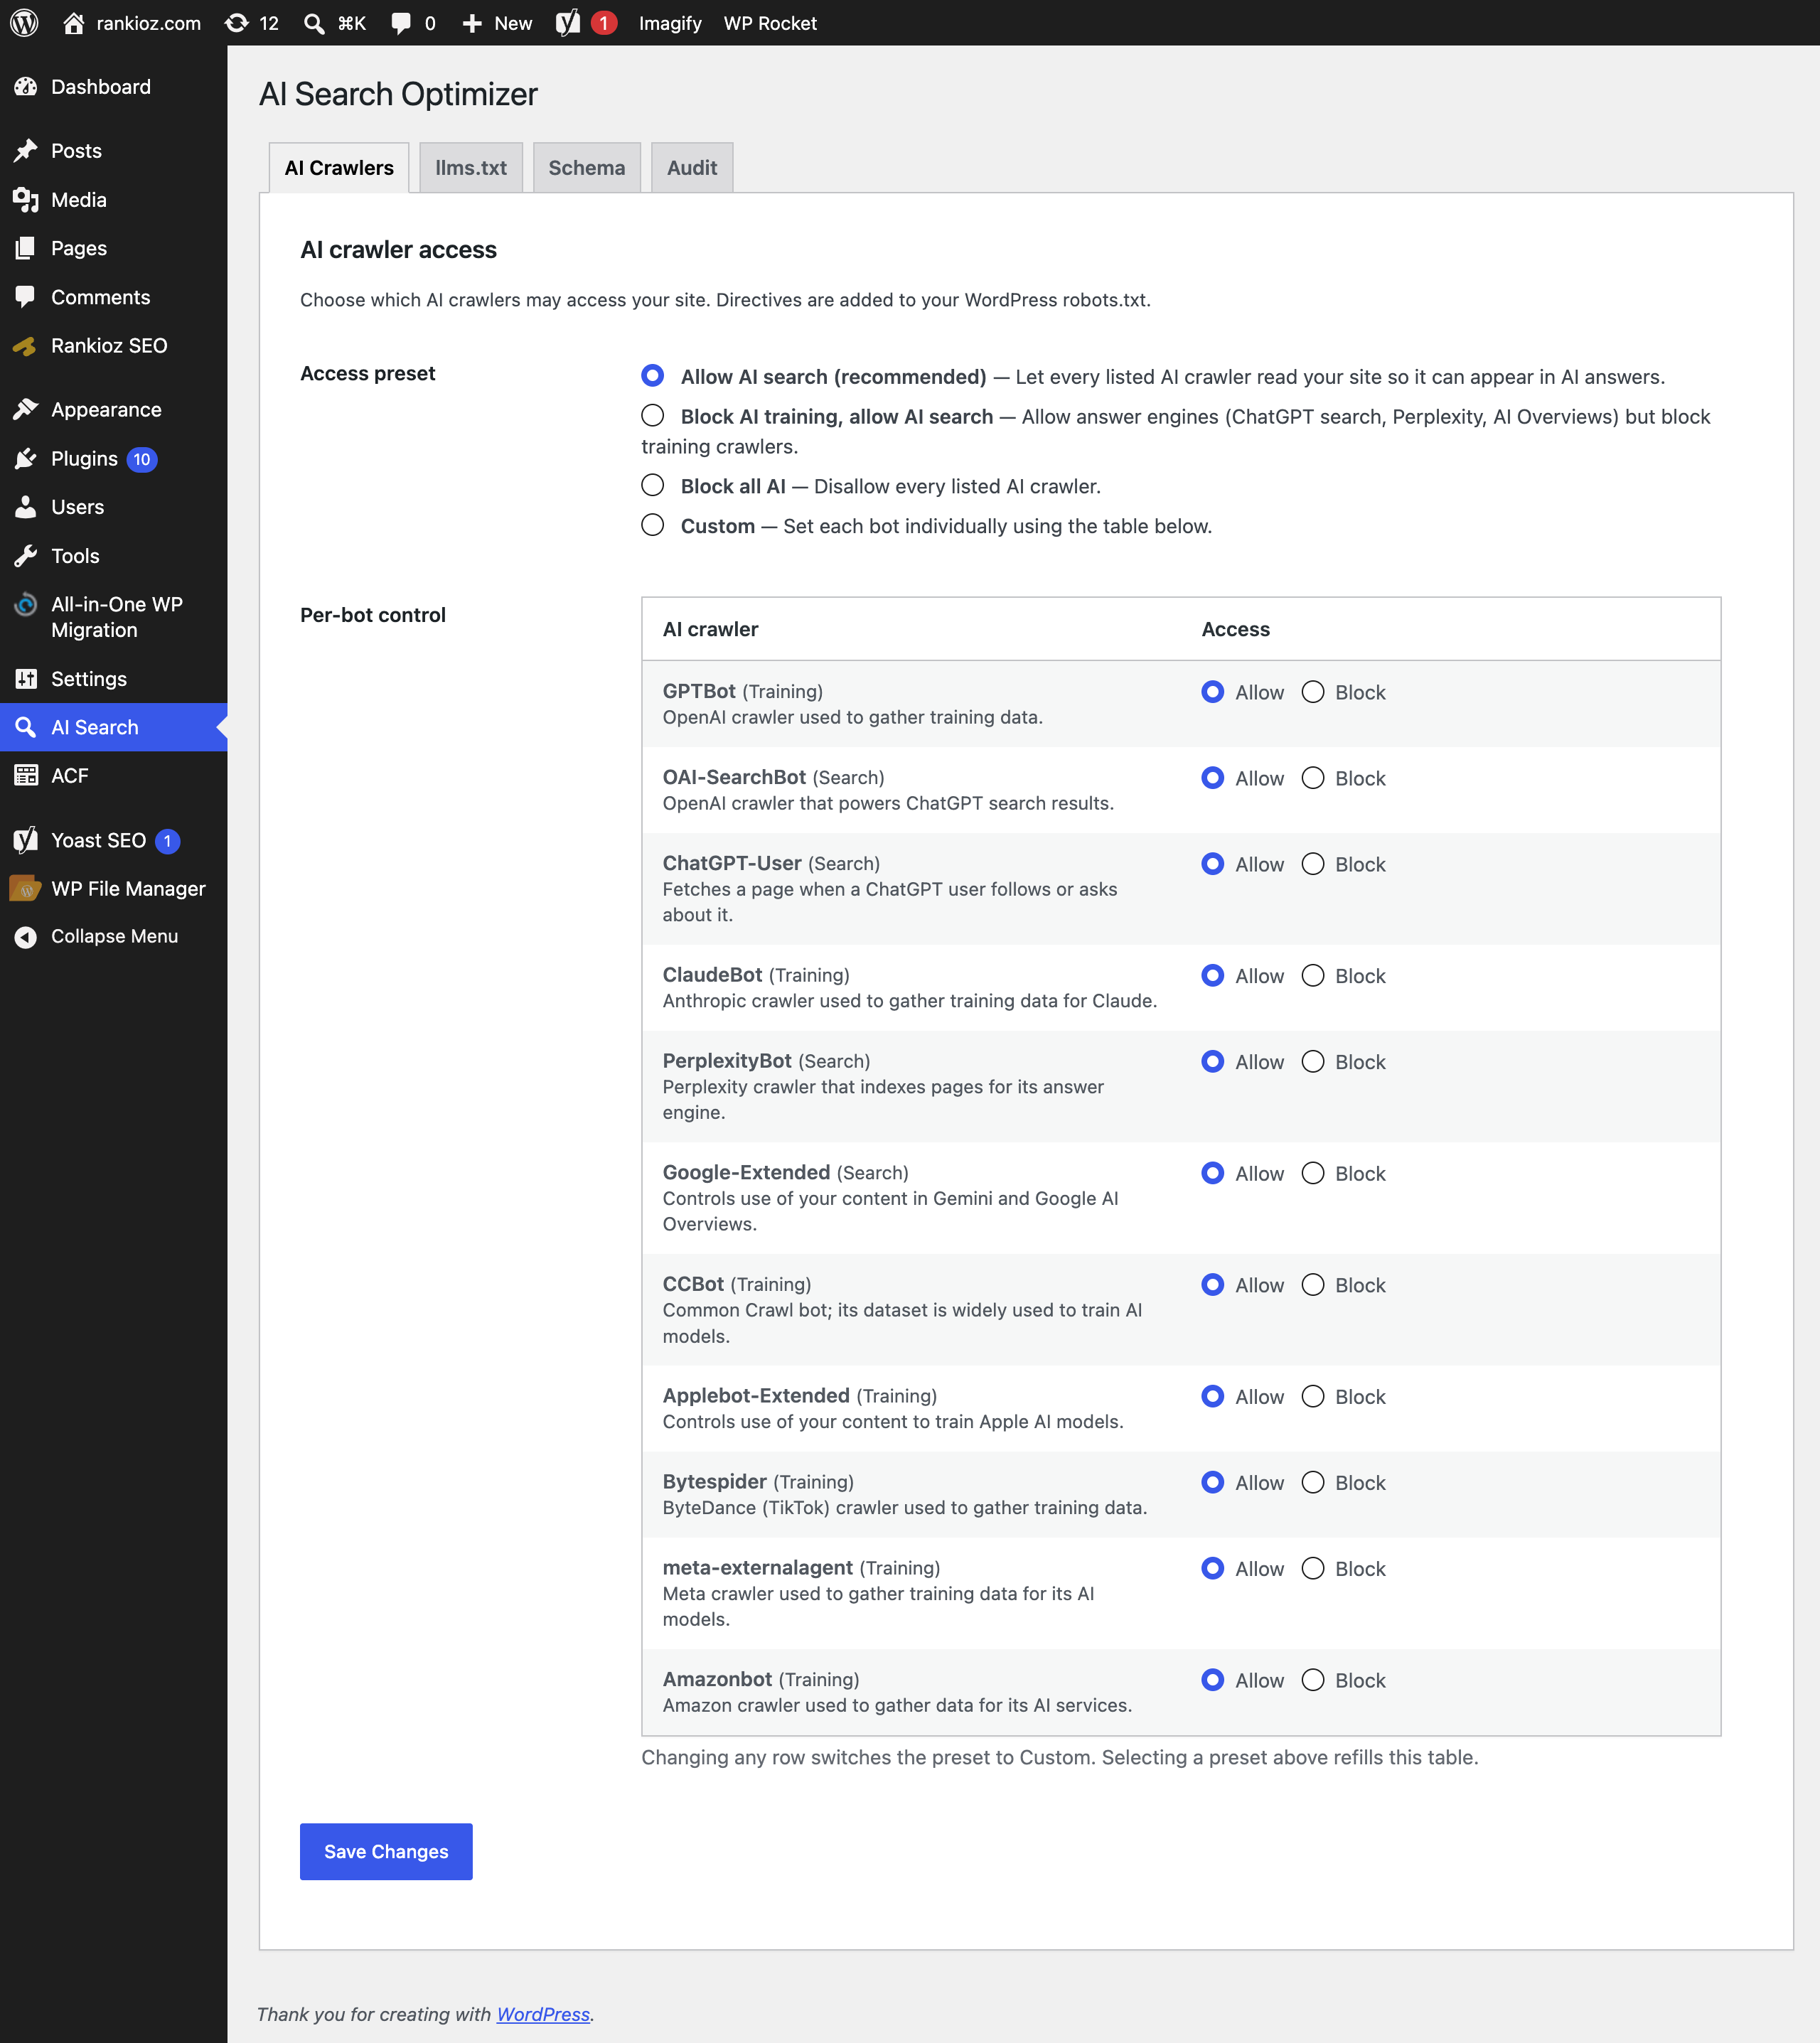Click the 'Access' column header
This screenshot has width=1820, height=2043.
pyautogui.click(x=1236, y=629)
